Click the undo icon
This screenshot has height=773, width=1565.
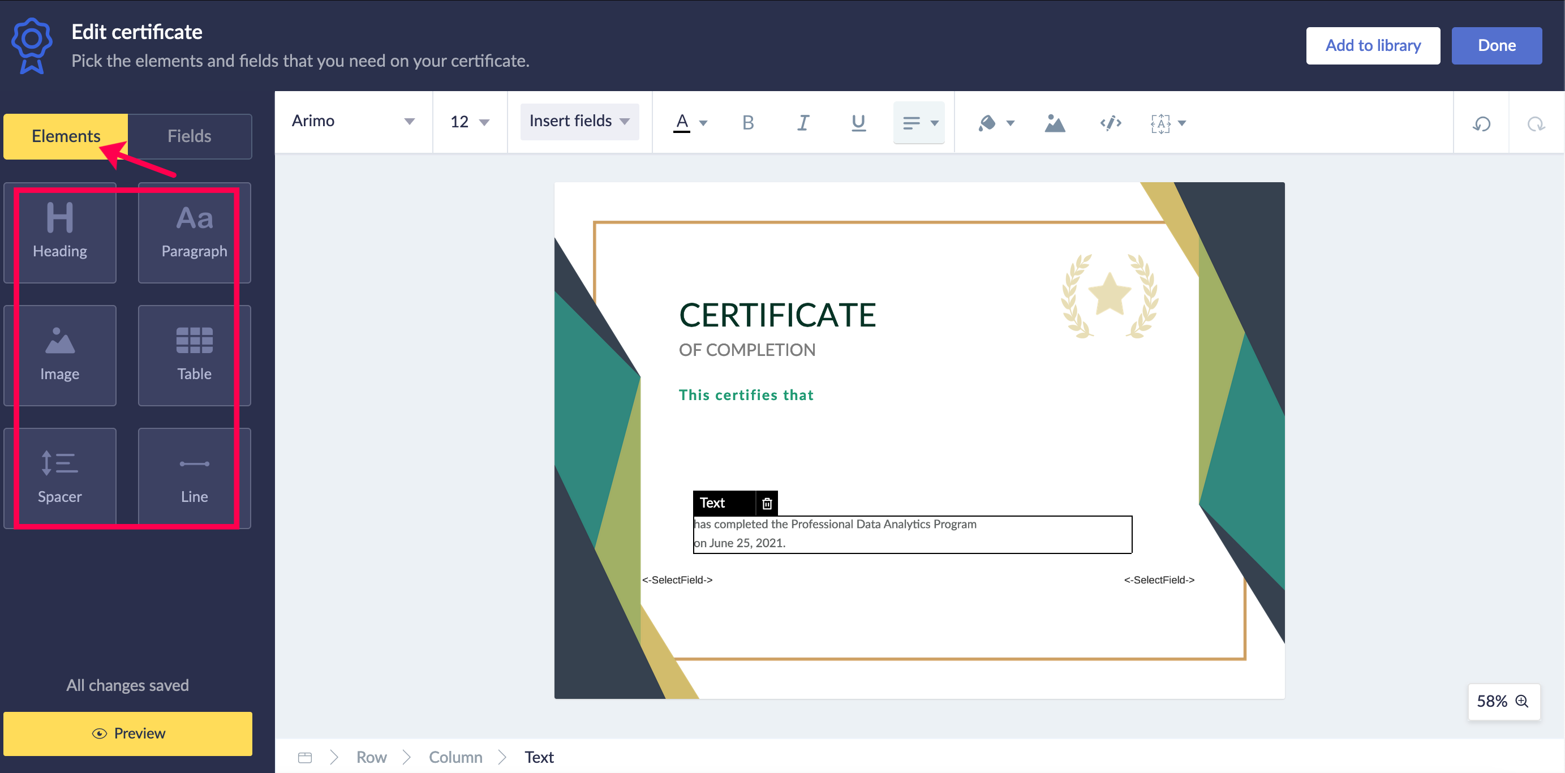1481,123
